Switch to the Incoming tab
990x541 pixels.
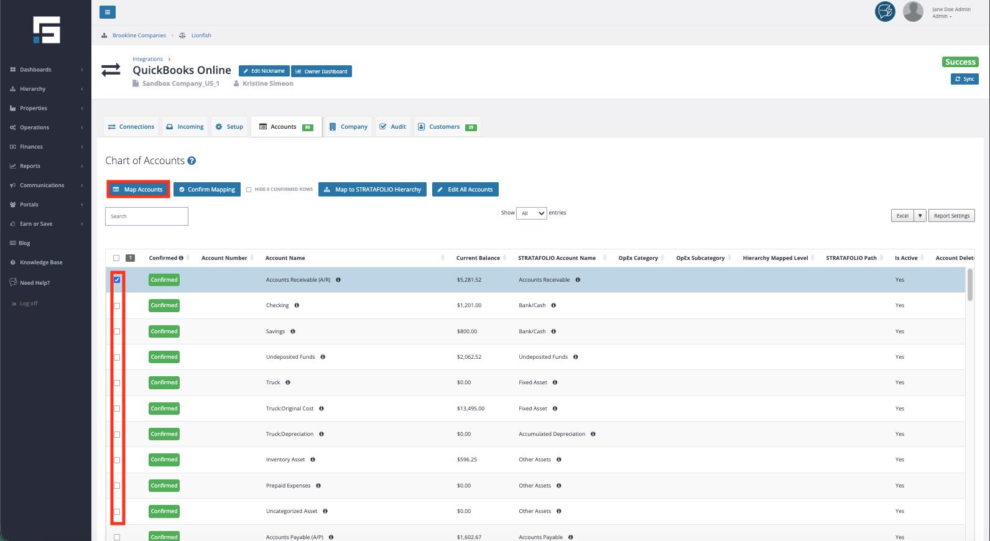click(x=185, y=127)
